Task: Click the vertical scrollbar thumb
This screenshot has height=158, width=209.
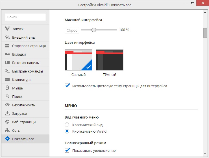Action: coord(205,33)
